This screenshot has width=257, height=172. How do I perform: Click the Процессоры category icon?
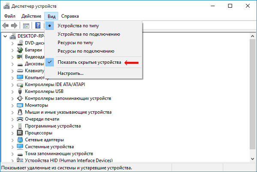[x=20, y=133]
